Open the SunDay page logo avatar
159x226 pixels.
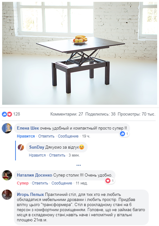pyautogui.click(x=21, y=147)
